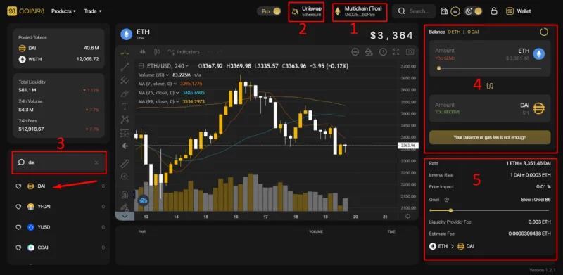
Task: Favorite the DAI token heart
Action: [19, 186]
